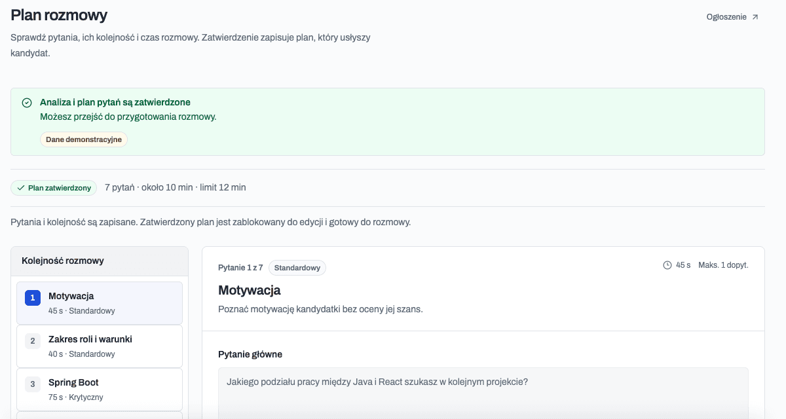Click the clock icon next to 45 s

click(667, 265)
